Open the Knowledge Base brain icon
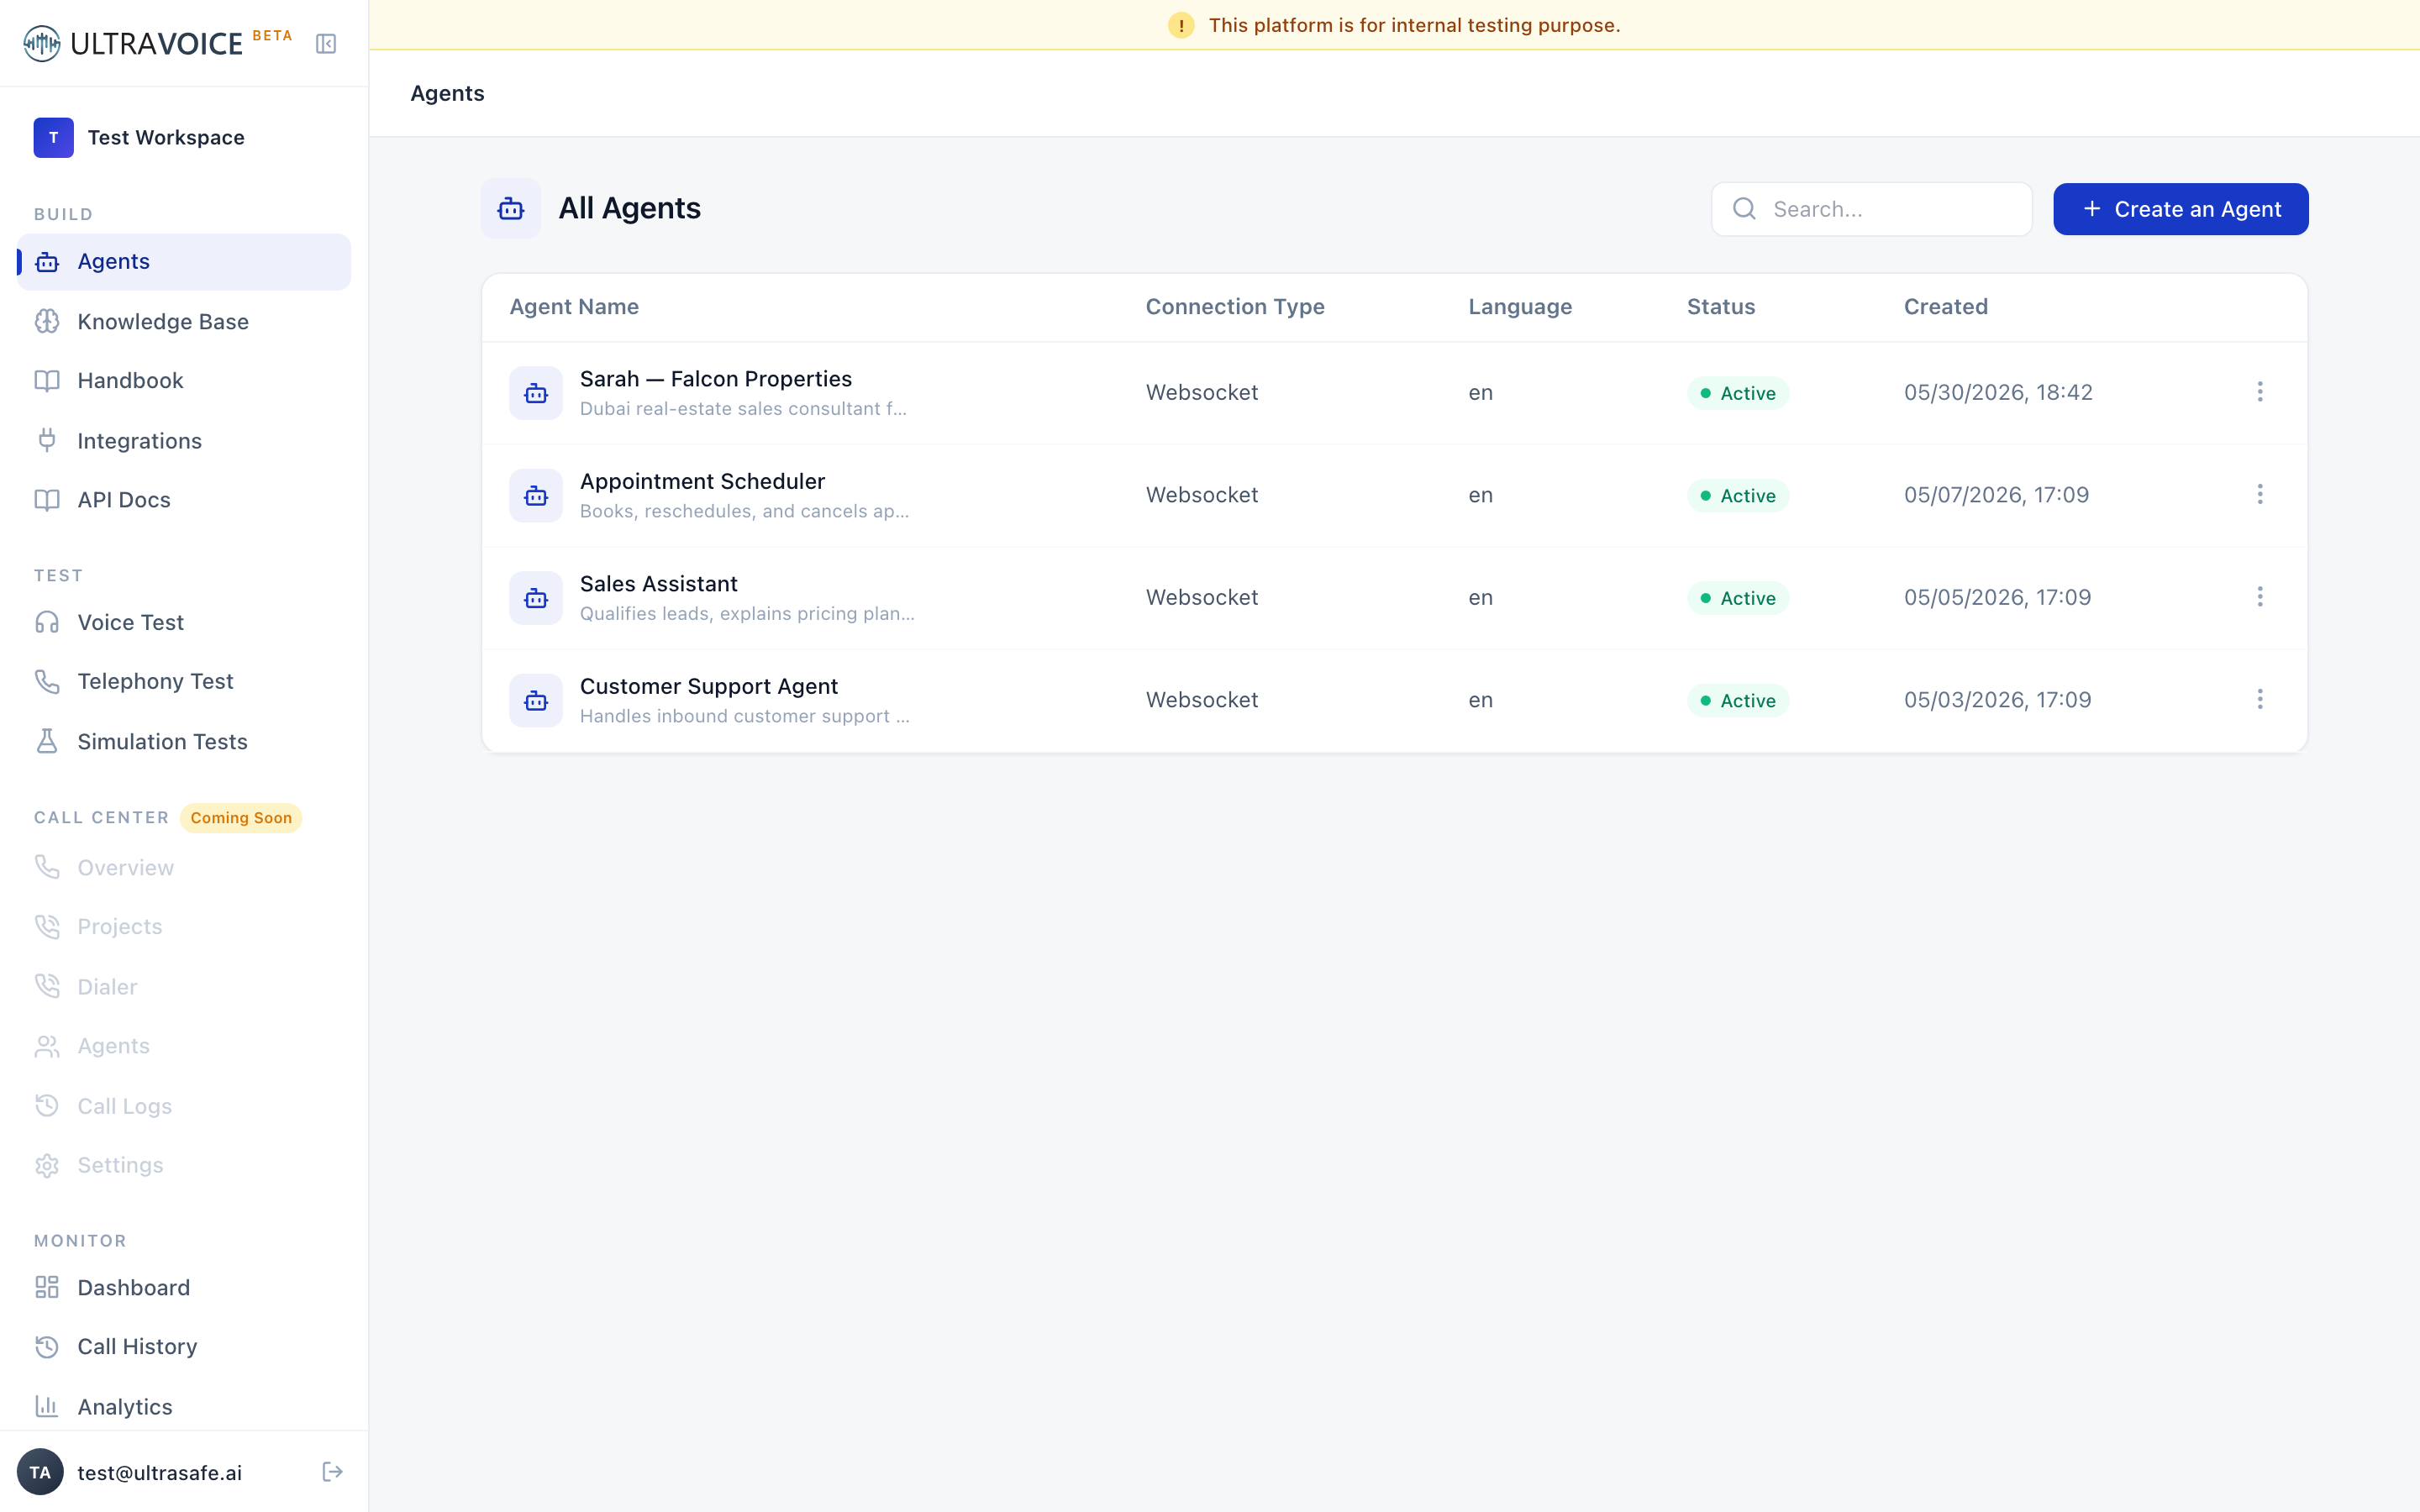The width and height of the screenshot is (2420, 1512). pos(47,321)
